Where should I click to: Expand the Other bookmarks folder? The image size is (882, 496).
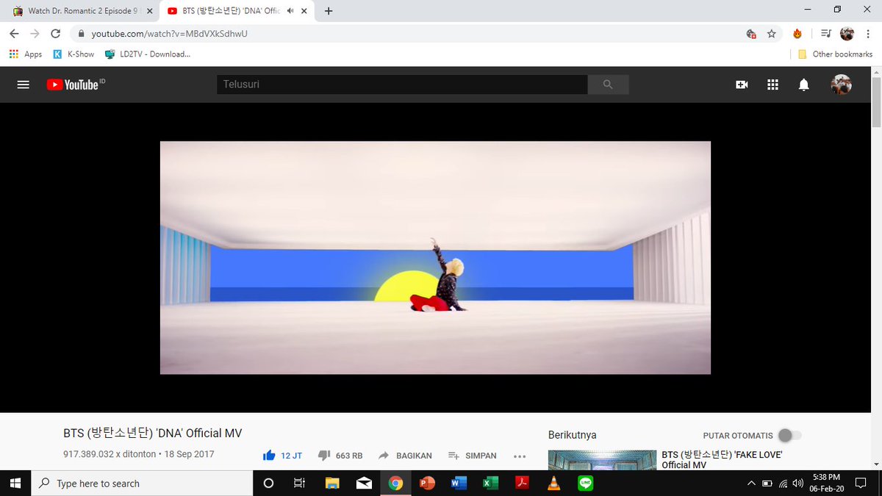[835, 54]
